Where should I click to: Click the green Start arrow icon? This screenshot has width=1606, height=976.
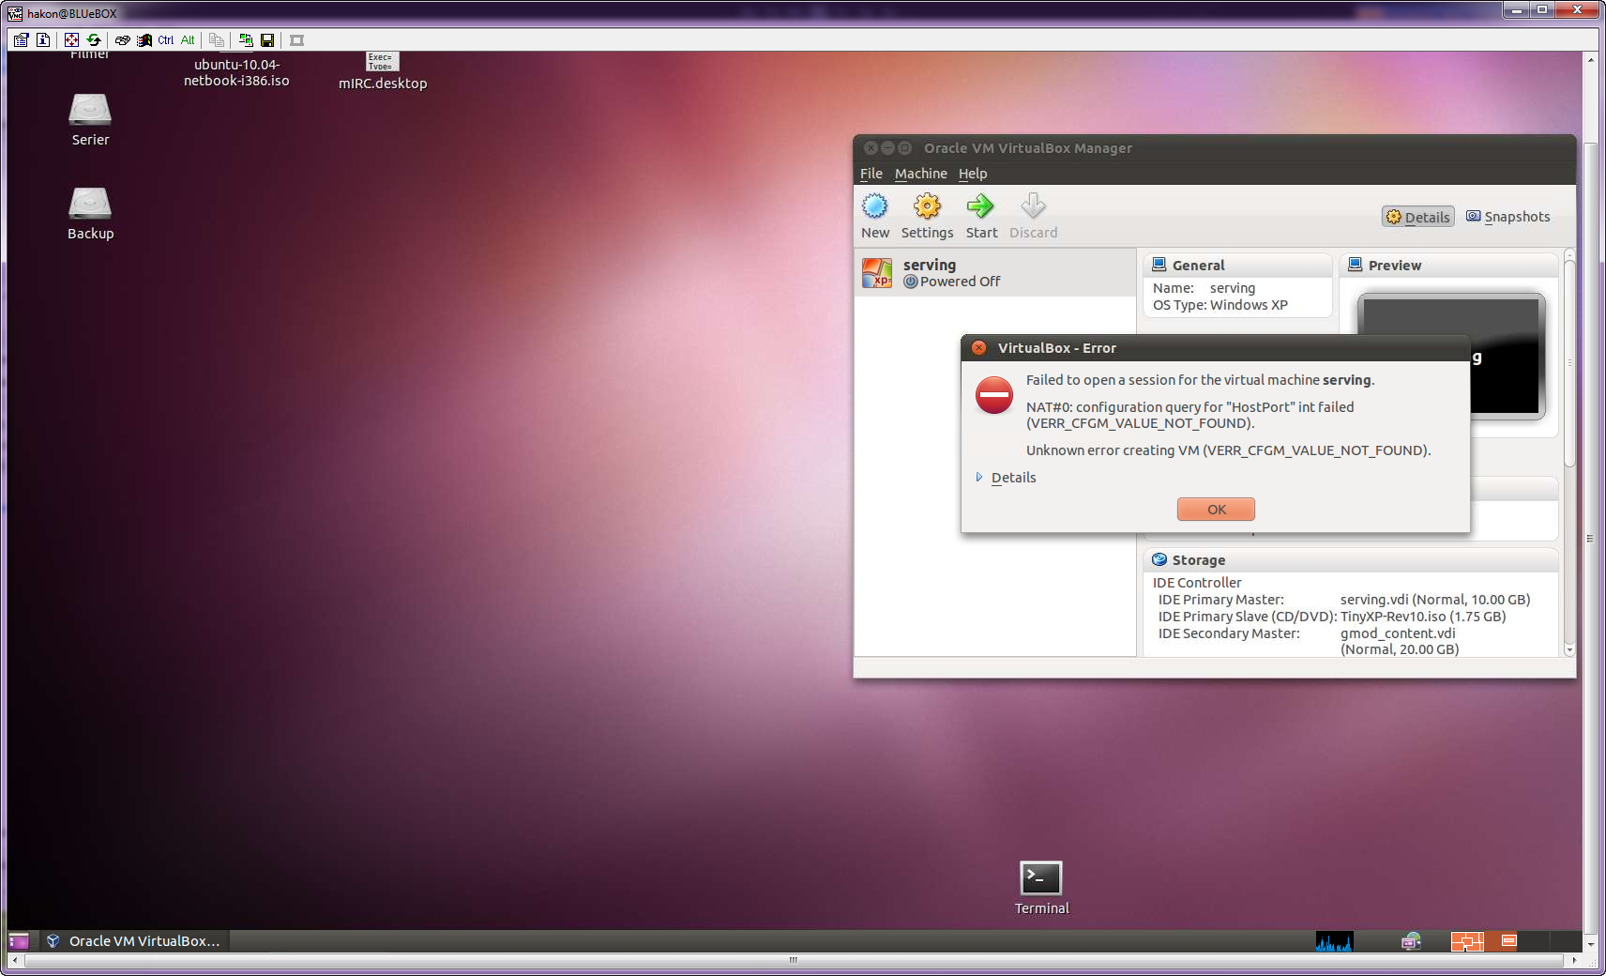(981, 216)
